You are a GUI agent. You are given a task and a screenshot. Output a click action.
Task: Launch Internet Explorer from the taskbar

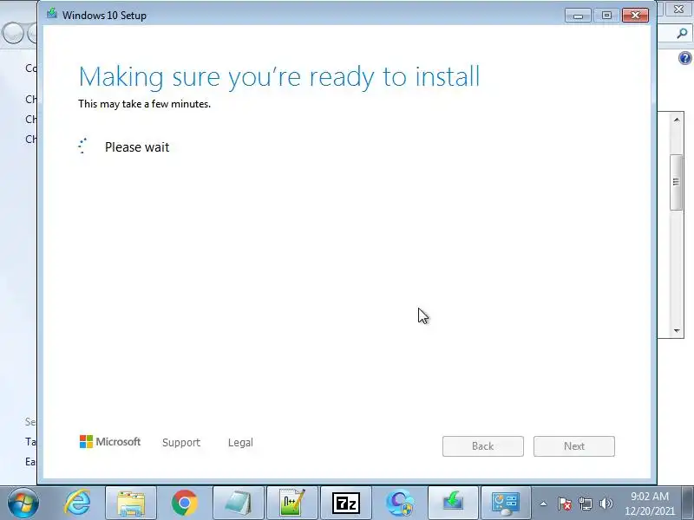pyautogui.click(x=77, y=503)
